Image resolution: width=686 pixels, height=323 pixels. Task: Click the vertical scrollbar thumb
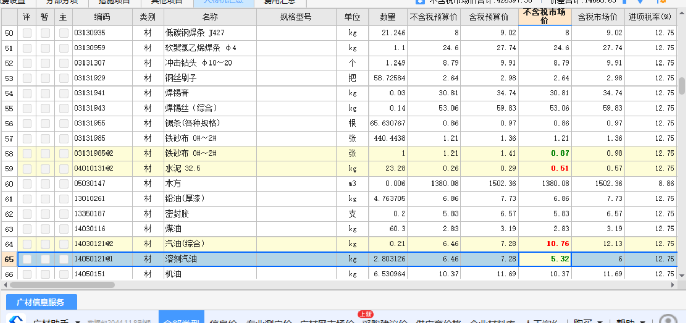click(681, 85)
